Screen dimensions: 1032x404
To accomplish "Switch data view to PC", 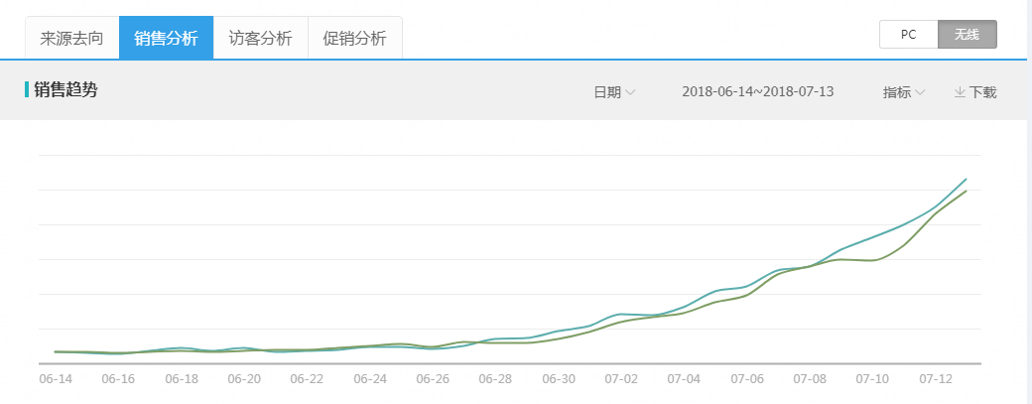I will point(908,34).
